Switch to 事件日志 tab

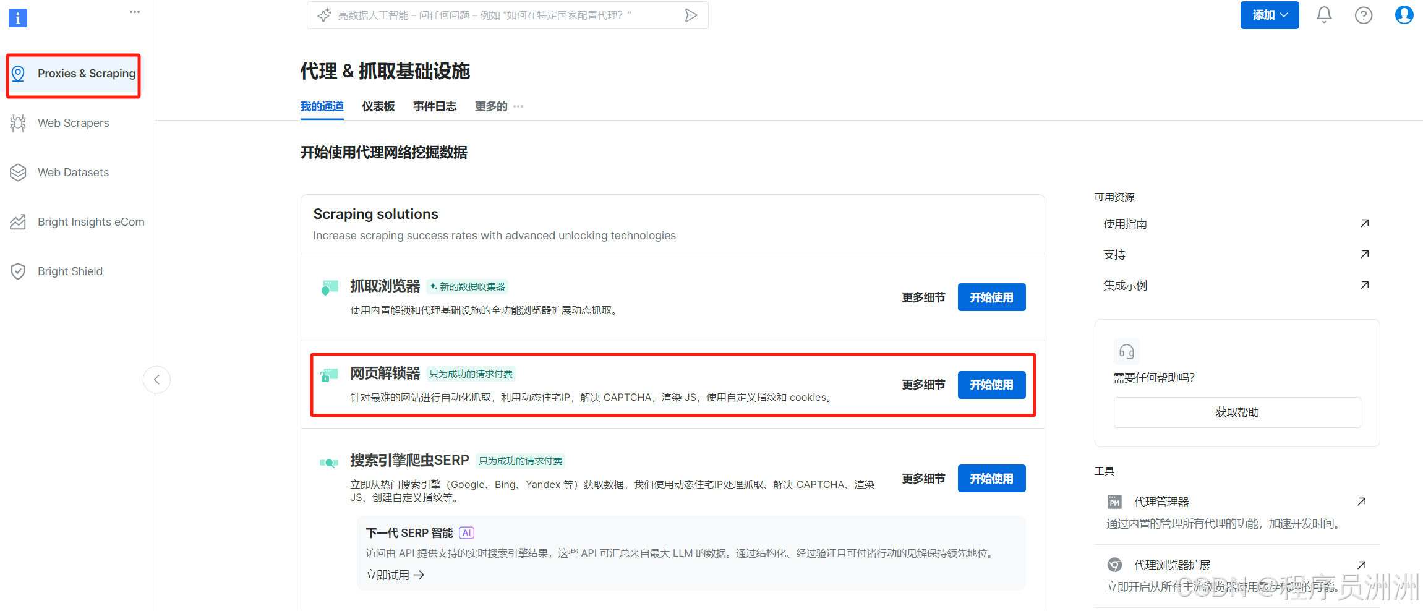click(434, 106)
